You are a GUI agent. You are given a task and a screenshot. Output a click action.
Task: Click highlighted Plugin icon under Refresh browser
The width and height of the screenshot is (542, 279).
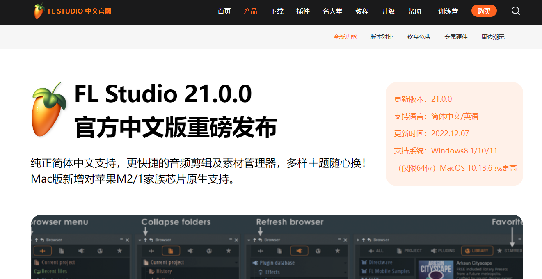[x=299, y=251]
